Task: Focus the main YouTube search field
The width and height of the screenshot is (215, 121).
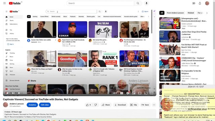Action: pyautogui.click(x=100, y=3)
